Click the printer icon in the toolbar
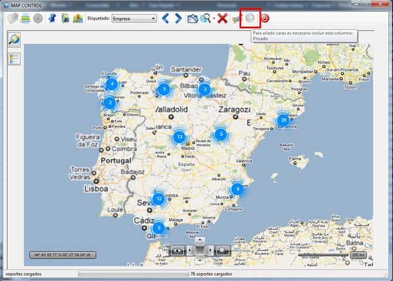The image size is (393, 281). (x=25, y=18)
